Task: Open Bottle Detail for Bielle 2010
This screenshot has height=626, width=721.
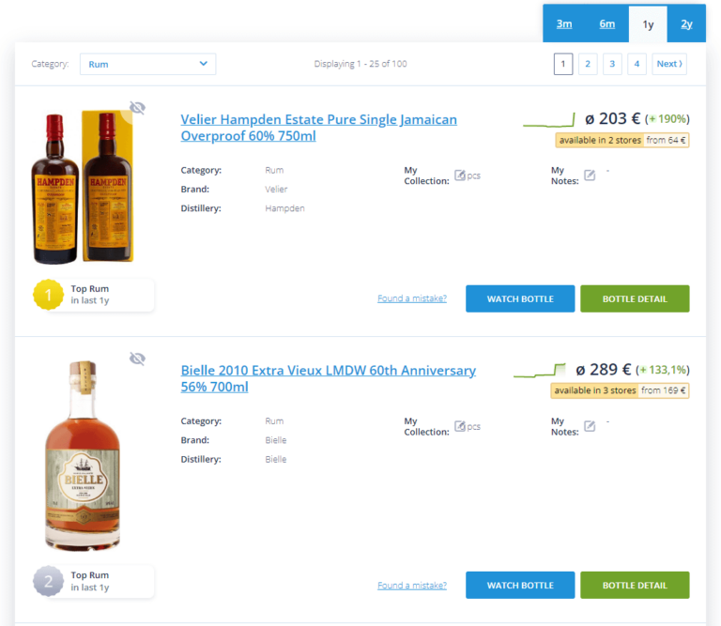Action: (635, 585)
